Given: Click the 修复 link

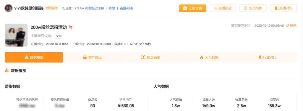Looking at the screenshot, I should [112, 8].
